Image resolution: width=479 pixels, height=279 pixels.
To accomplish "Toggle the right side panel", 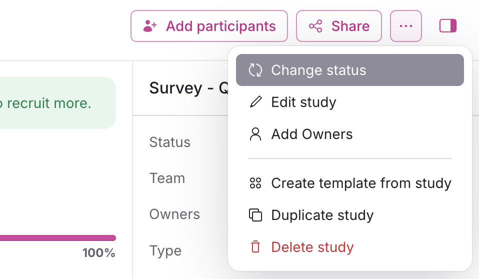I will (448, 26).
